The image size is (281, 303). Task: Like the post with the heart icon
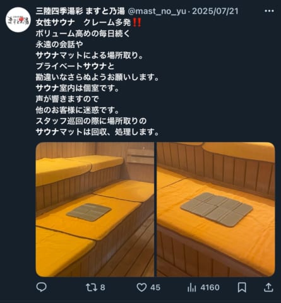(141, 287)
